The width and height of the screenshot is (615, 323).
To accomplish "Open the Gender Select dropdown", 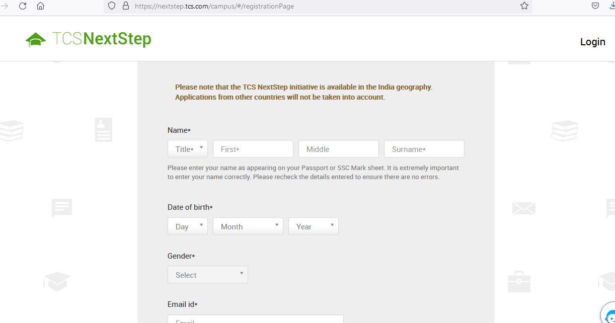I will coord(207,275).
